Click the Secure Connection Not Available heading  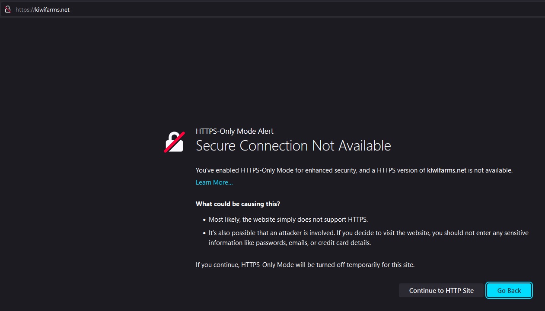coord(293,146)
